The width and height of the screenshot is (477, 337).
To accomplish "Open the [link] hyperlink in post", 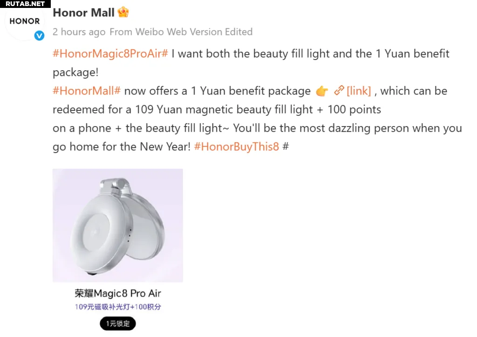I will 359,91.
